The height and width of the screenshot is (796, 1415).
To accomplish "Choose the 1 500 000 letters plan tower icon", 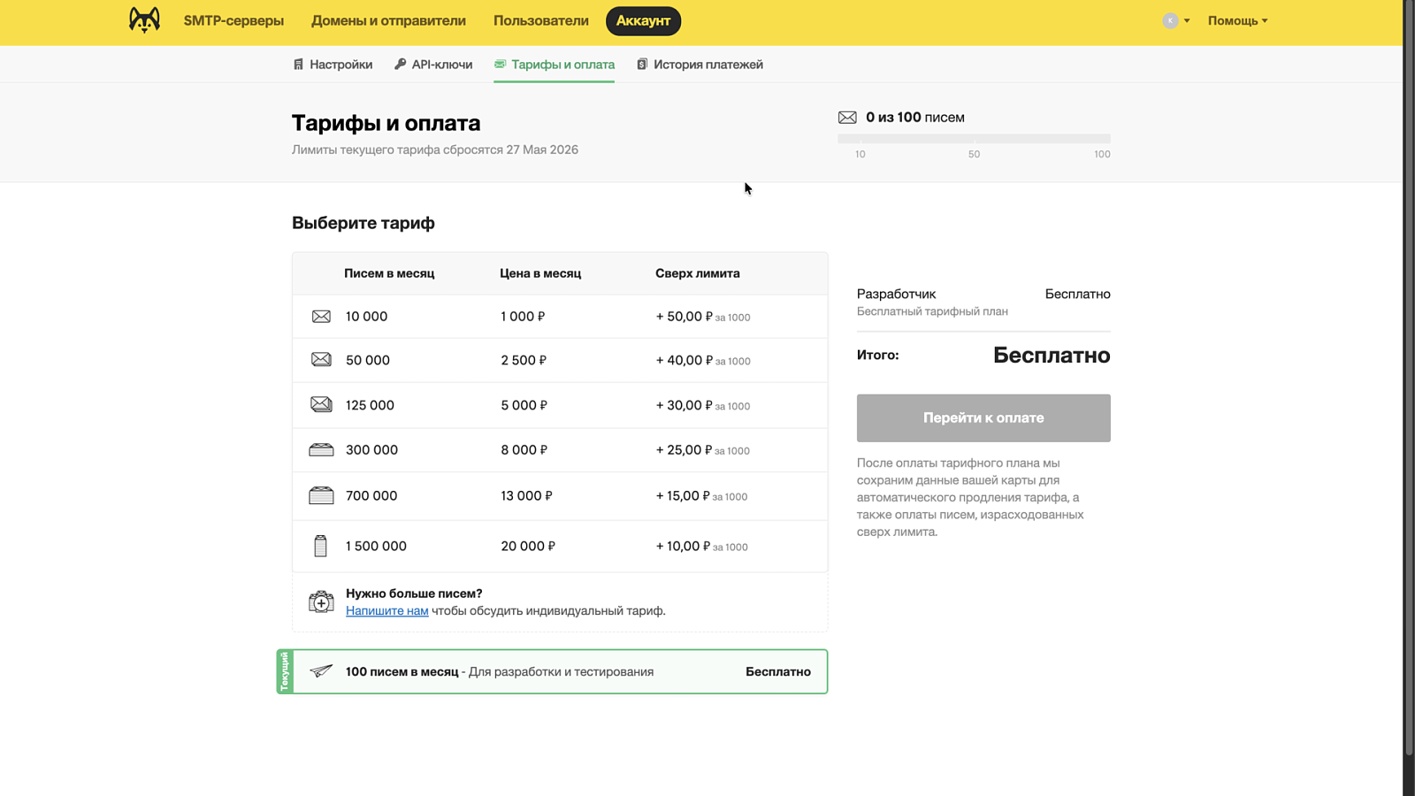I will (320, 546).
